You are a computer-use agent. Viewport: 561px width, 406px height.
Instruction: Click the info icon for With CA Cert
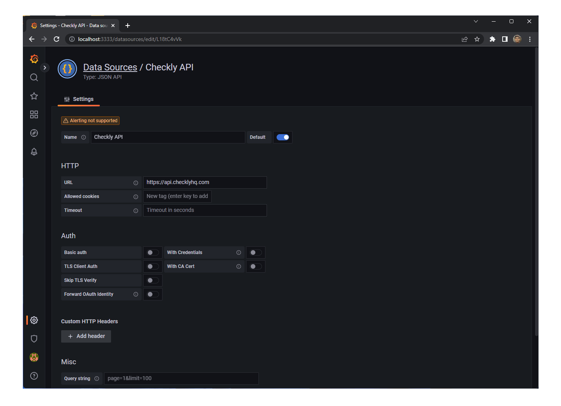click(x=239, y=266)
